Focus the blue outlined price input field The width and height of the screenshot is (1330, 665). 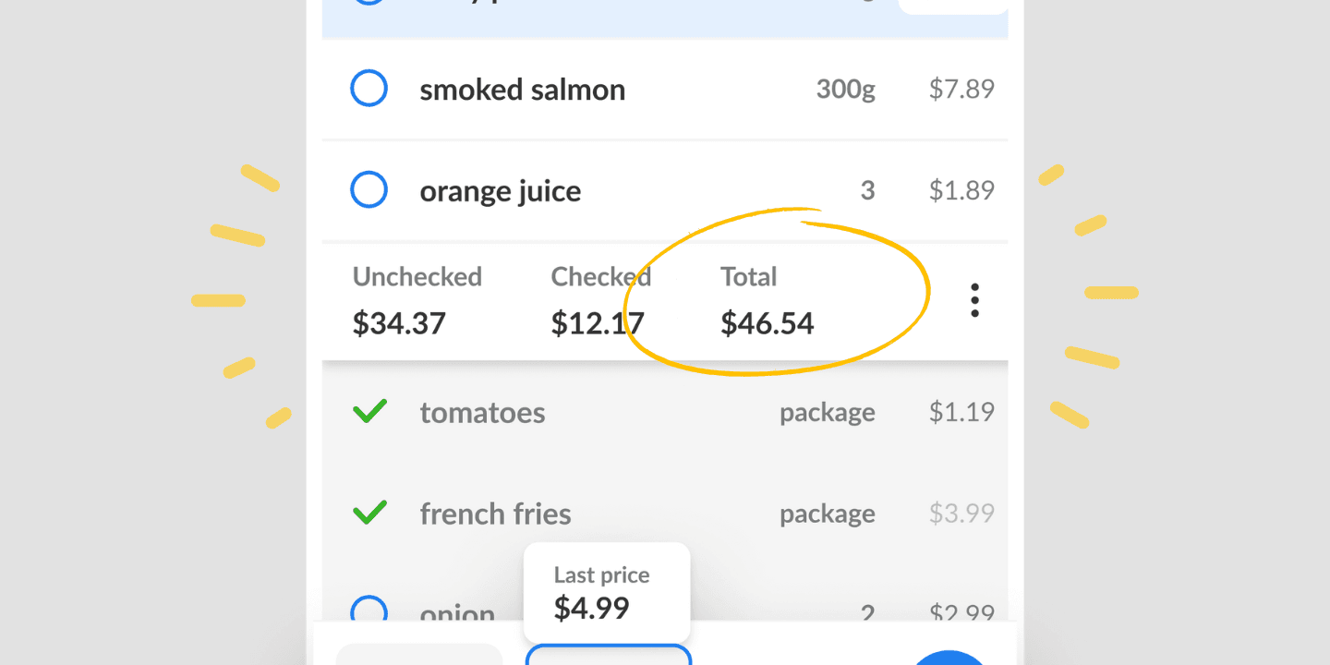click(x=608, y=655)
